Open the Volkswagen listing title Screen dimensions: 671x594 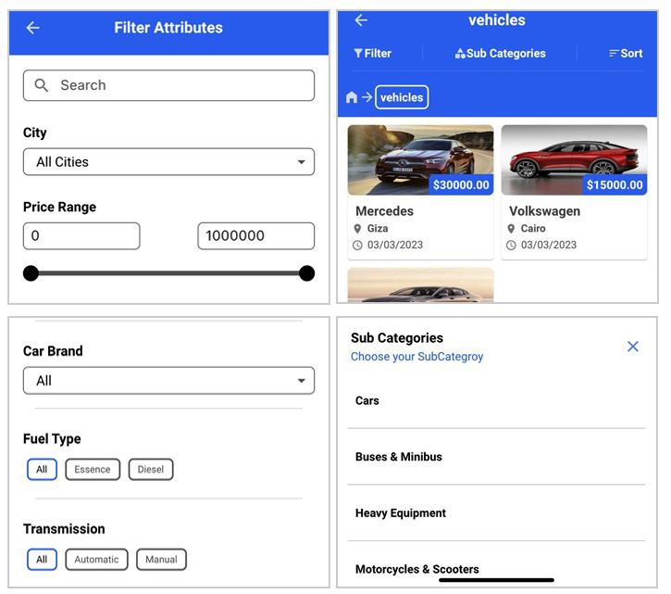545,211
